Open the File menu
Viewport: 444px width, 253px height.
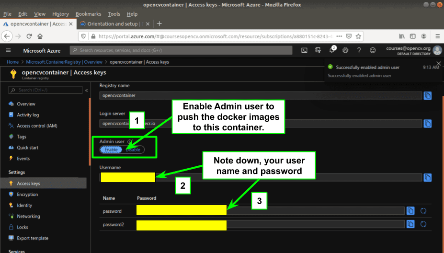7,14
